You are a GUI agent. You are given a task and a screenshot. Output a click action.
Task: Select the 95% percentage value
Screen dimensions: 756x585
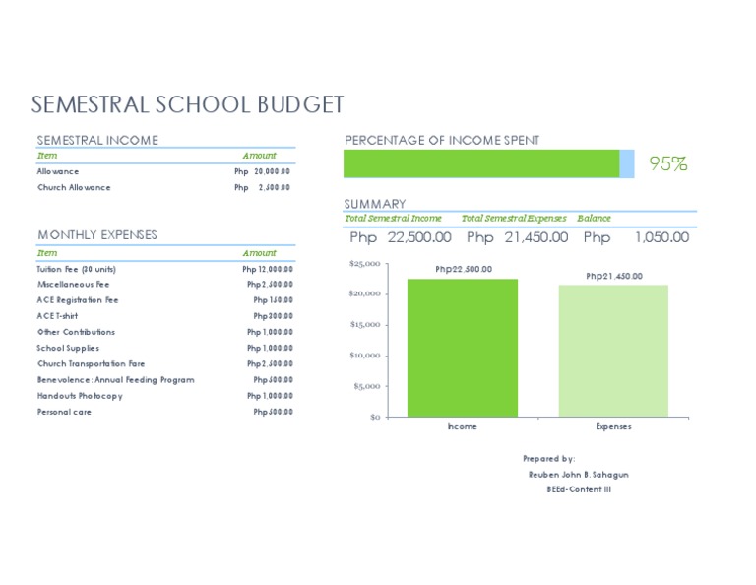click(x=667, y=163)
